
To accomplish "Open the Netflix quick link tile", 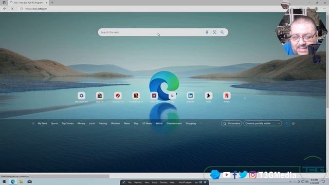I will 227,96.
